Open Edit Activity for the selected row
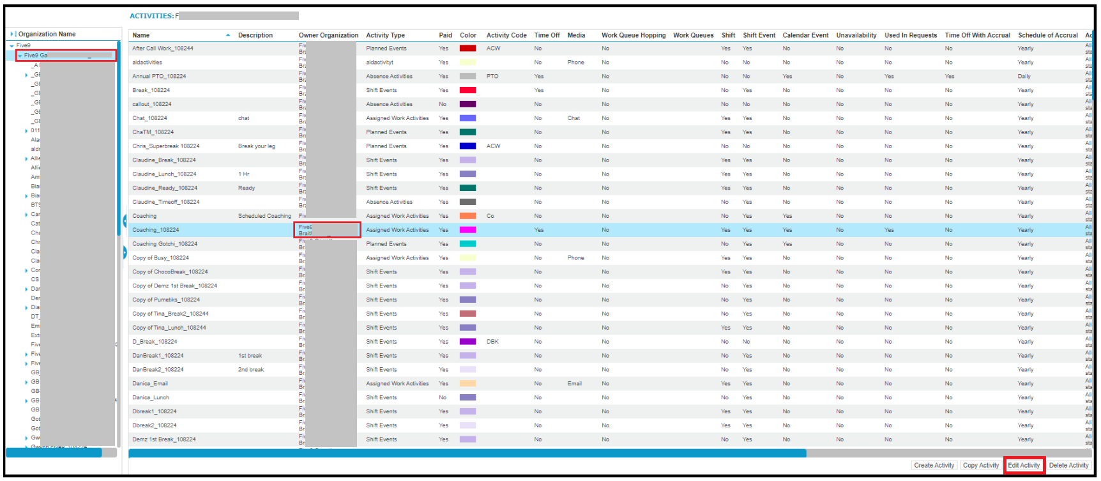1101x481 pixels. click(1024, 465)
